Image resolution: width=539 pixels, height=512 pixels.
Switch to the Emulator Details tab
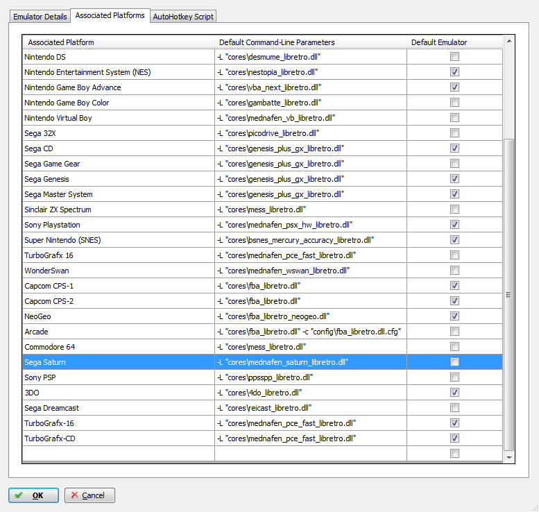pyautogui.click(x=40, y=17)
